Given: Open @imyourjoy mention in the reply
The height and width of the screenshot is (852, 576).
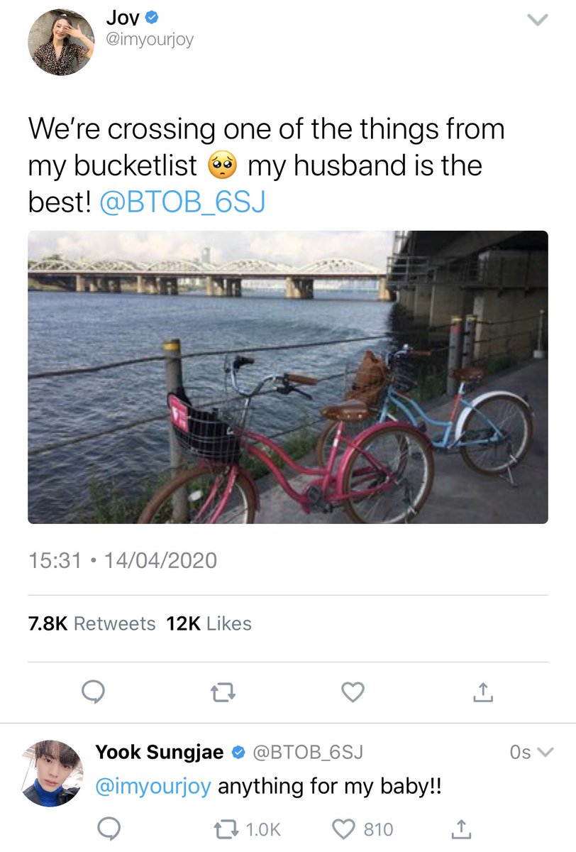Looking at the screenshot, I should [153, 788].
